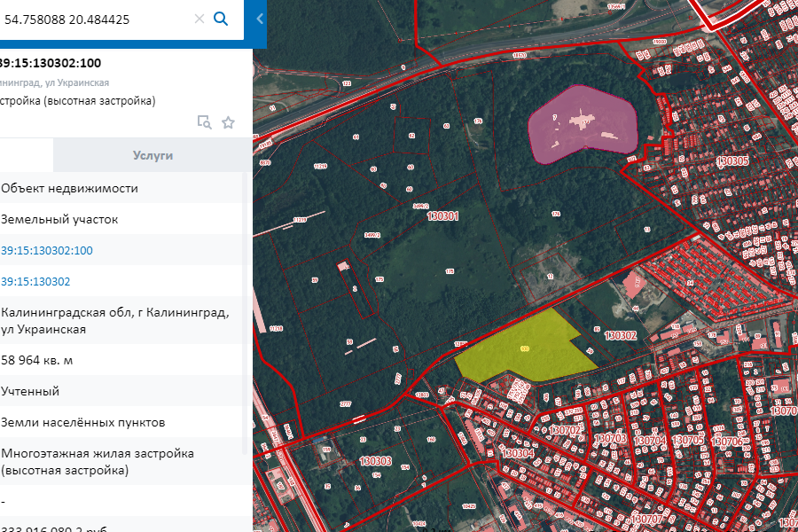This screenshot has width=798, height=532.
Task: Click the 130704 quarter label on the map
Action: tap(650, 440)
